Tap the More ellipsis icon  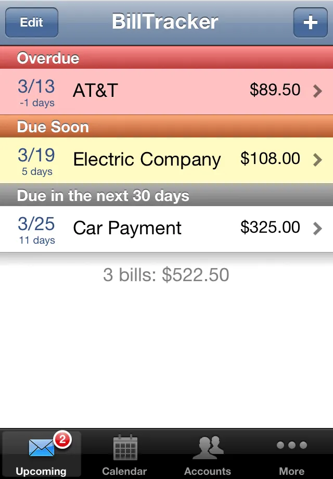(x=291, y=445)
